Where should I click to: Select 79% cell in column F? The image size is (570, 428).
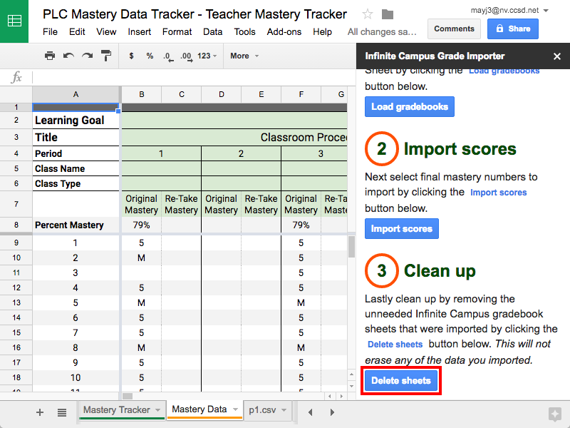[301, 225]
